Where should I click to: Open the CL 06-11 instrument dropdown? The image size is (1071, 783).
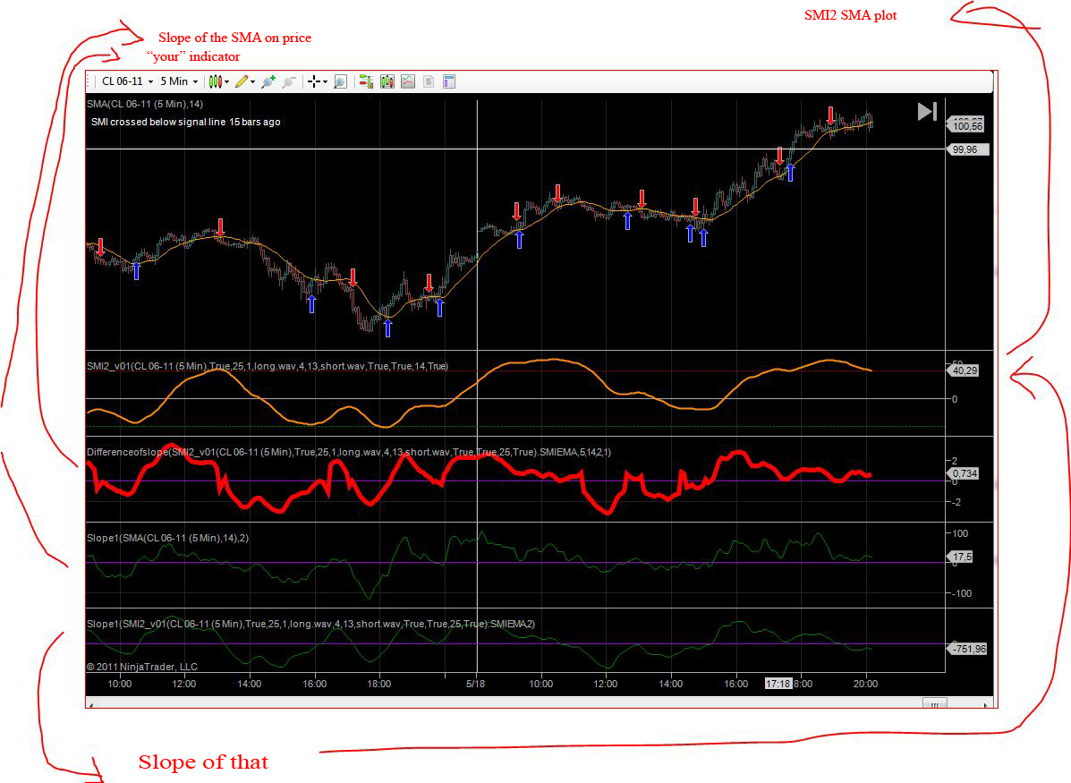coord(127,81)
